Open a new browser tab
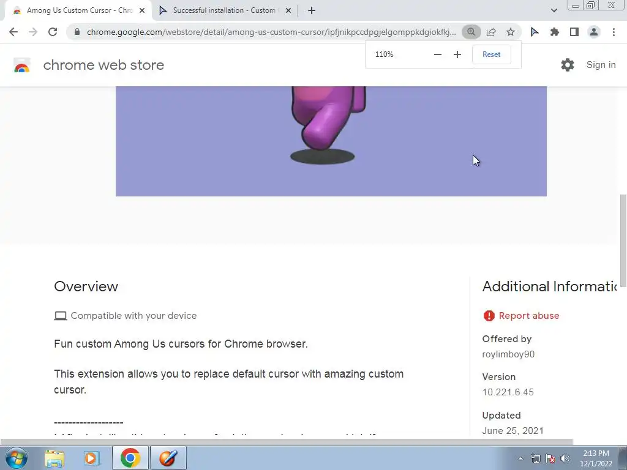The width and height of the screenshot is (627, 470). pos(312,11)
